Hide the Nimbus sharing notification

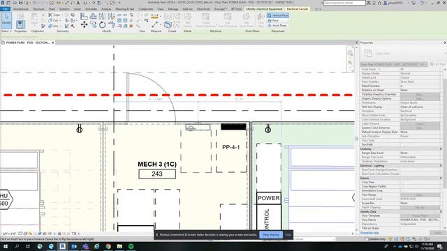coord(288,235)
